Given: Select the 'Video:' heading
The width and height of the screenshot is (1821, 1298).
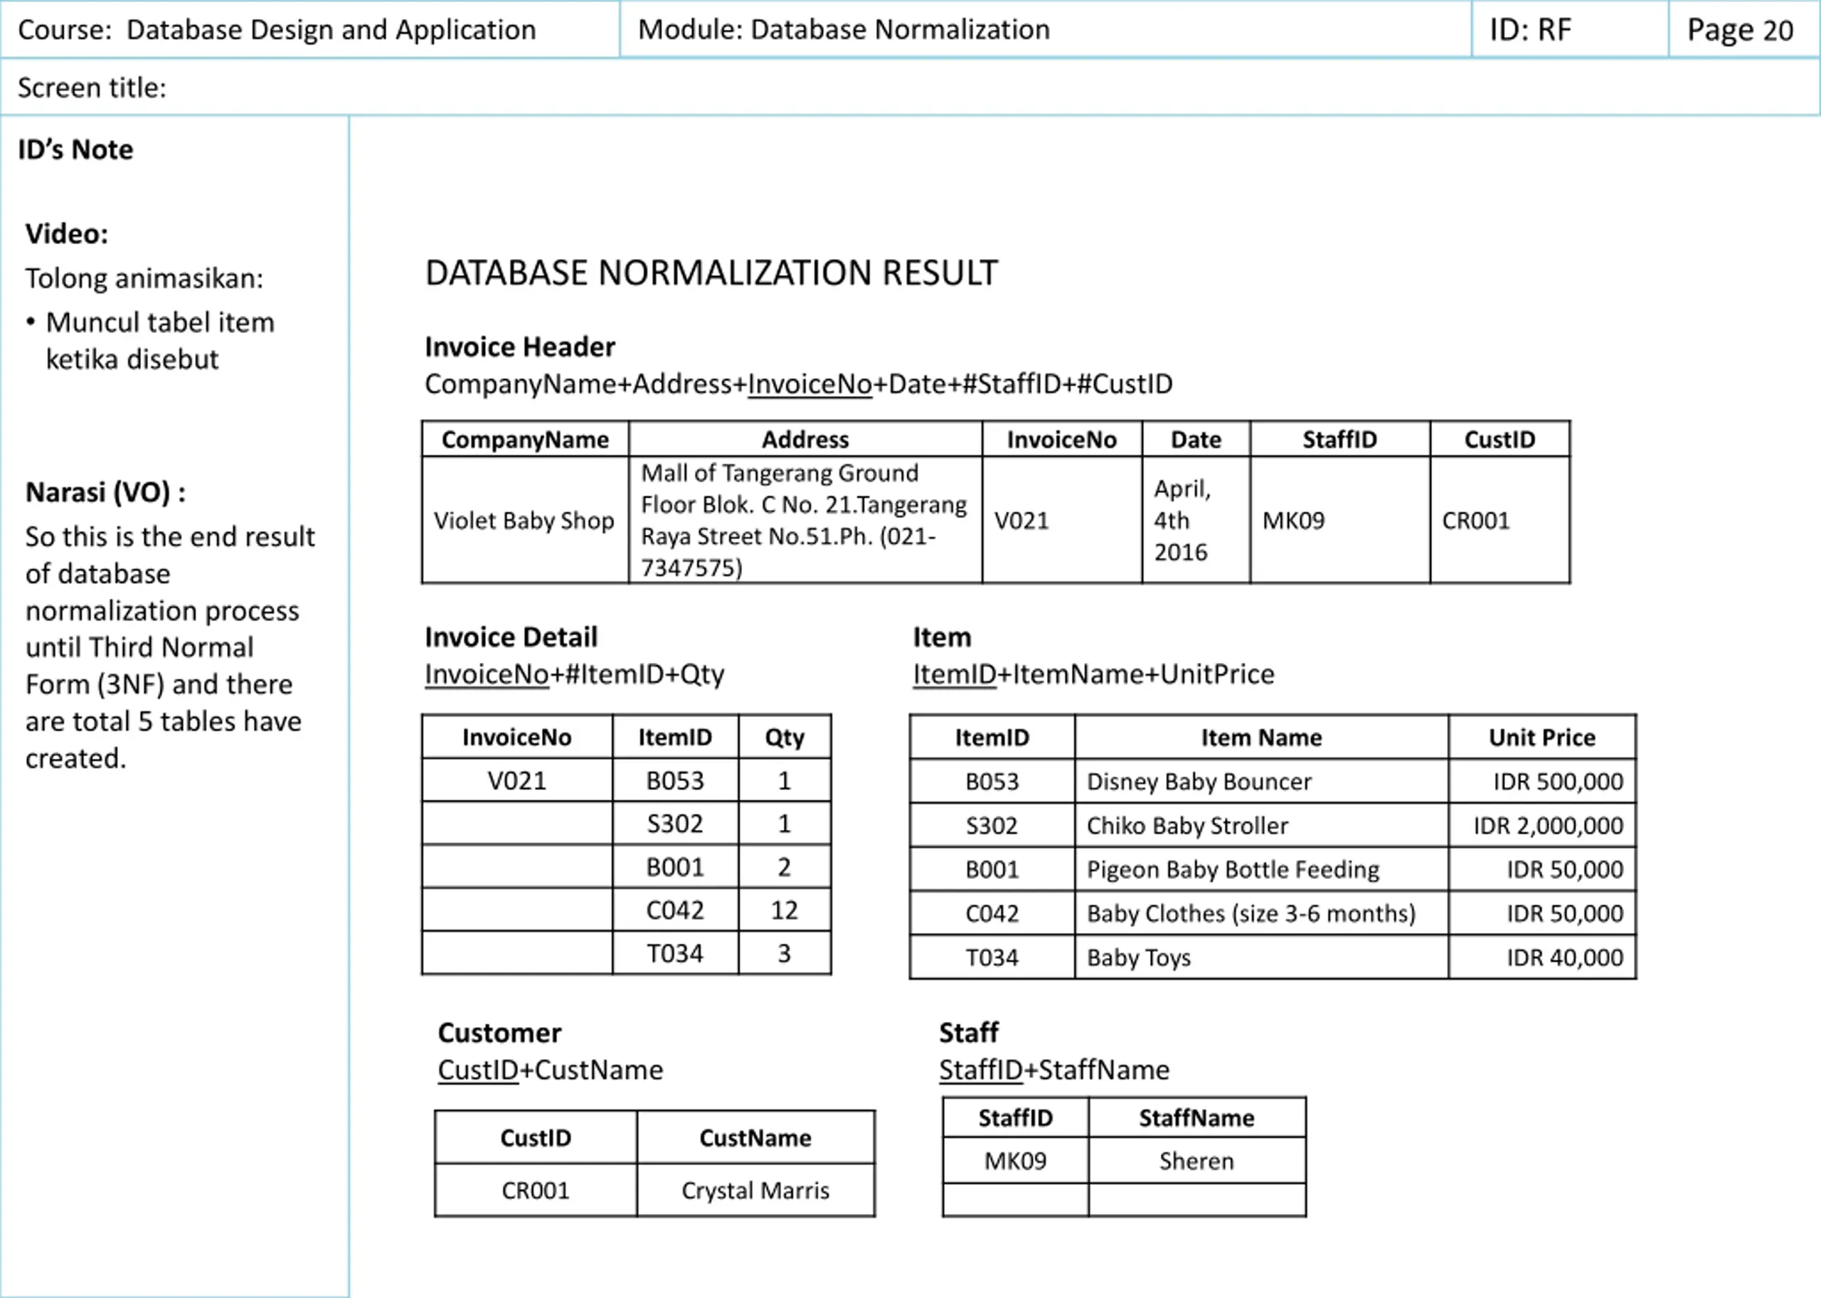Looking at the screenshot, I should pyautogui.click(x=66, y=234).
